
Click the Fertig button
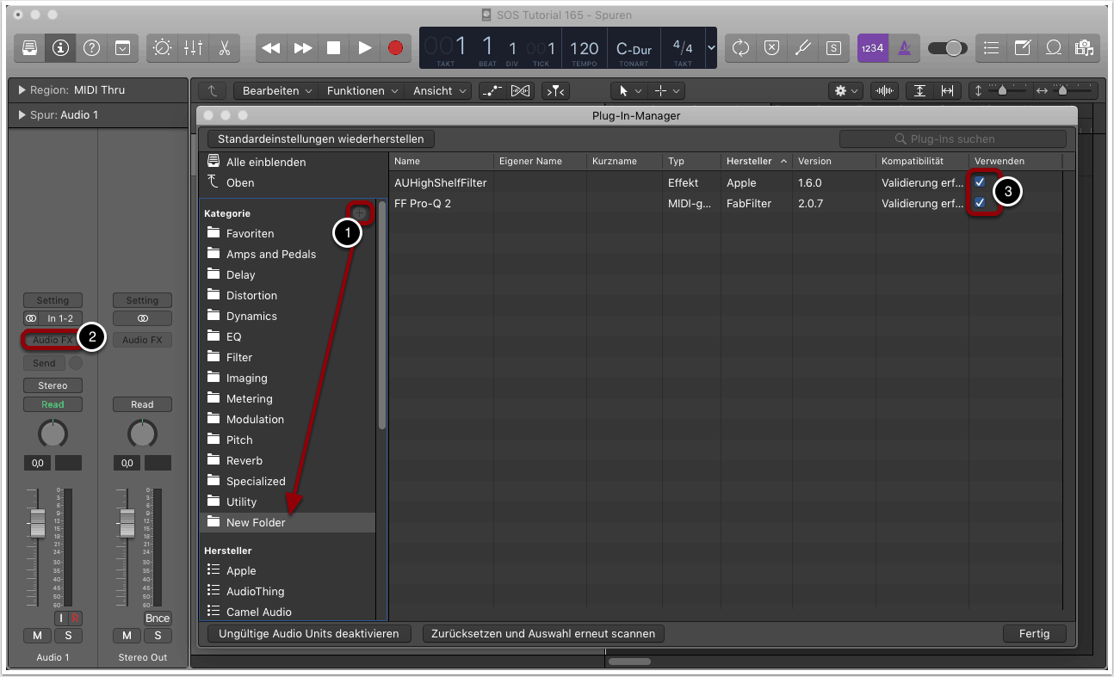click(1034, 634)
